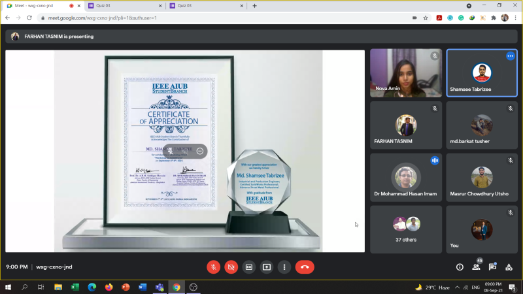Open a new browser tab
The image size is (523, 294).
click(254, 5)
